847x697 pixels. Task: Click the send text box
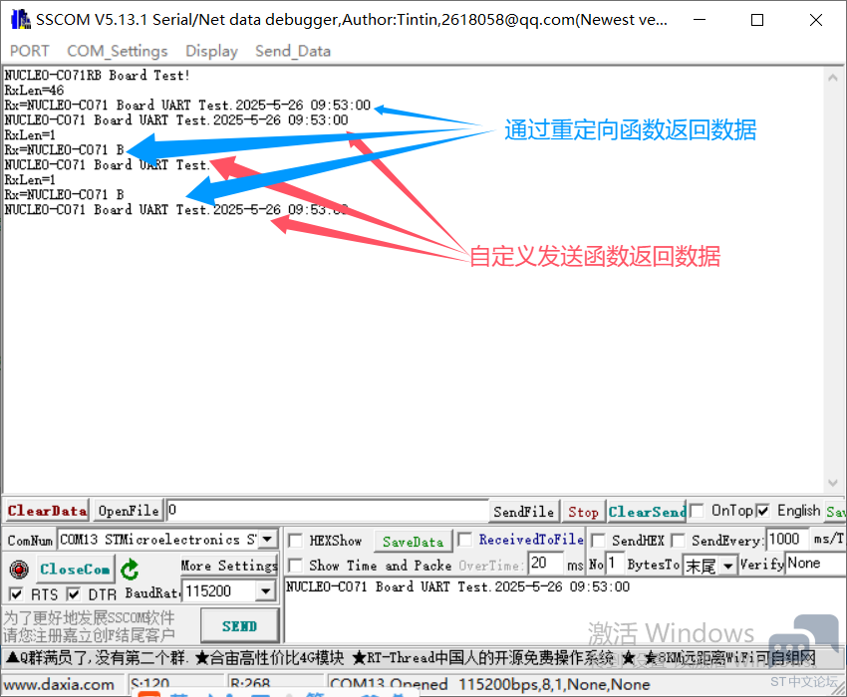tap(565, 610)
